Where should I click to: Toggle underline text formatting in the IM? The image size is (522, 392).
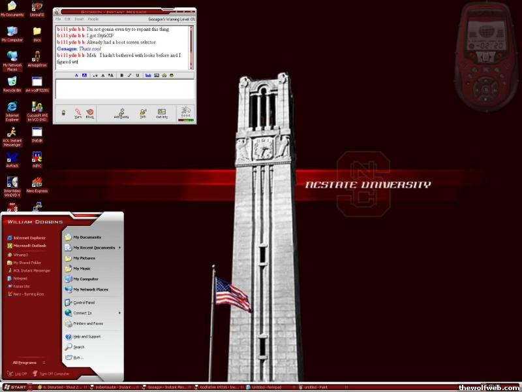point(137,76)
